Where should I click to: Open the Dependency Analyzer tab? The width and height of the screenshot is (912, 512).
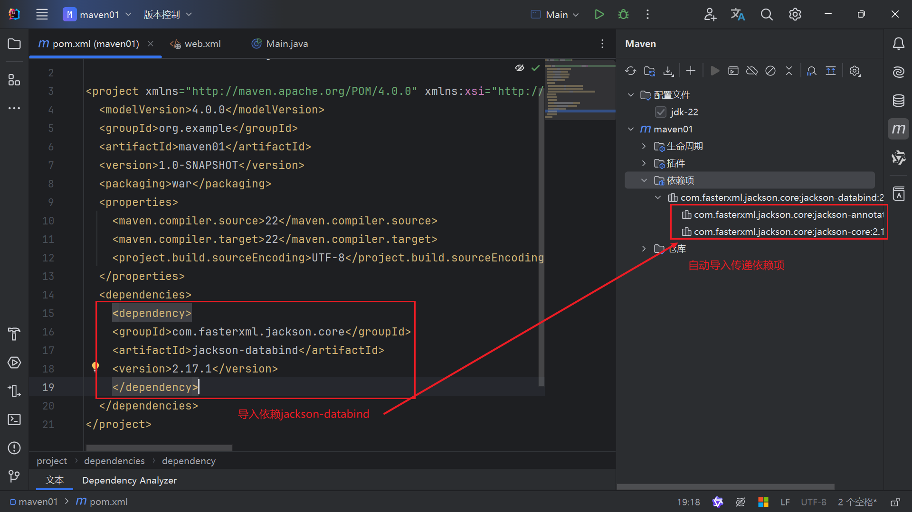click(129, 480)
